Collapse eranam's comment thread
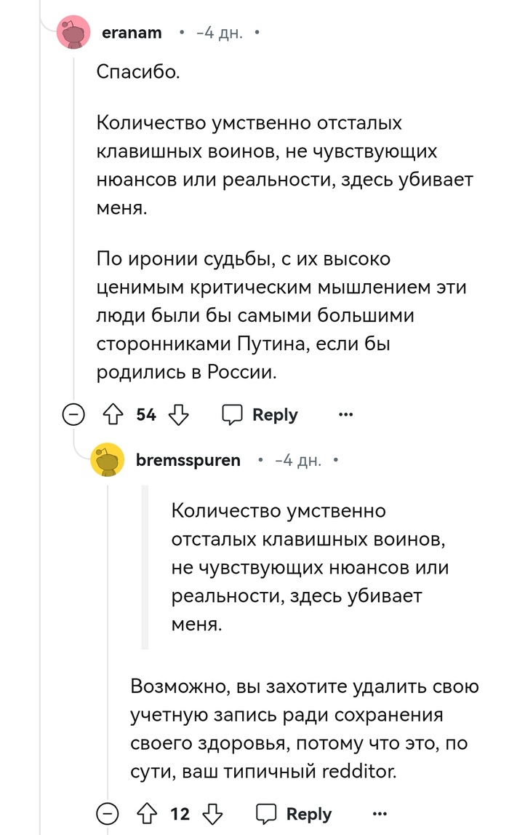This screenshot has width=509, height=835. point(73,415)
